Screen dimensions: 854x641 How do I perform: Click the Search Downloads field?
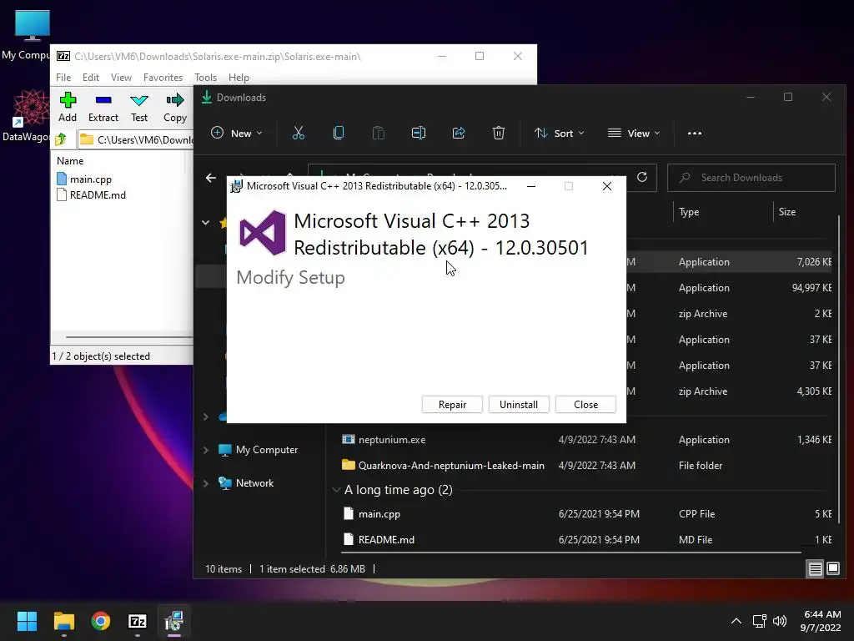click(751, 178)
